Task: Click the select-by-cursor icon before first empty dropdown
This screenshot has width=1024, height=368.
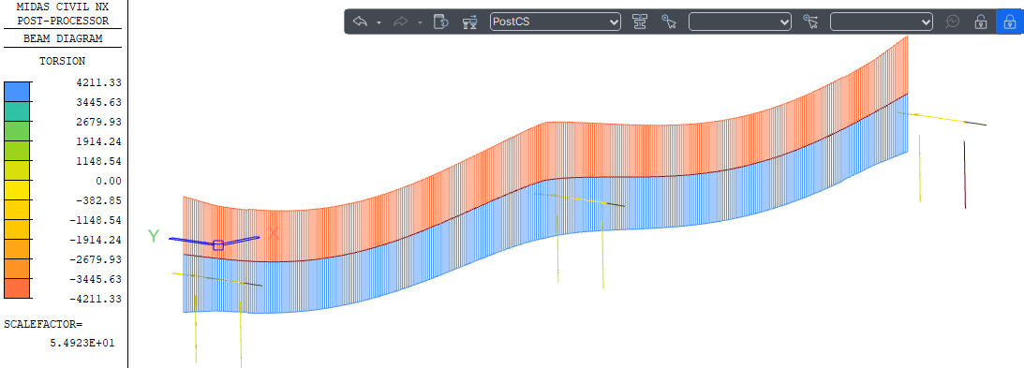Action: 669,22
